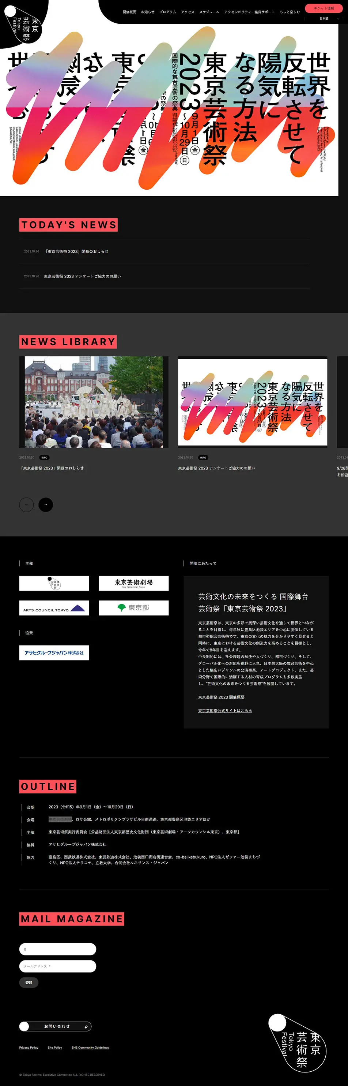Click the チケット情報 button
Viewport: 348px width, 1086px height.
[x=324, y=8]
